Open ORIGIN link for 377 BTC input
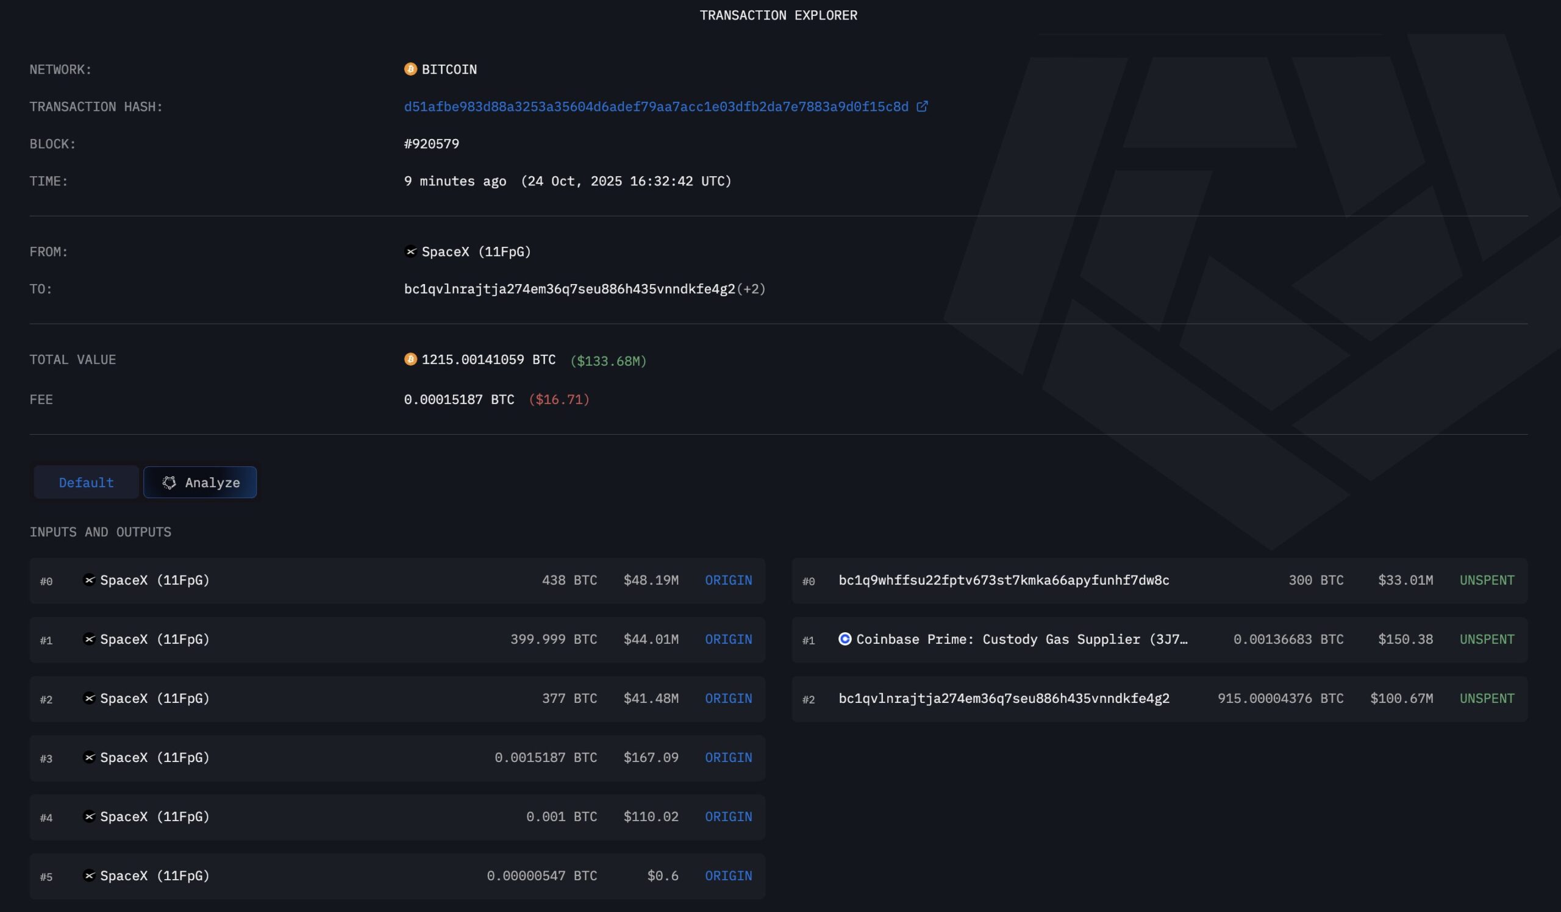The width and height of the screenshot is (1561, 912). coord(728,699)
